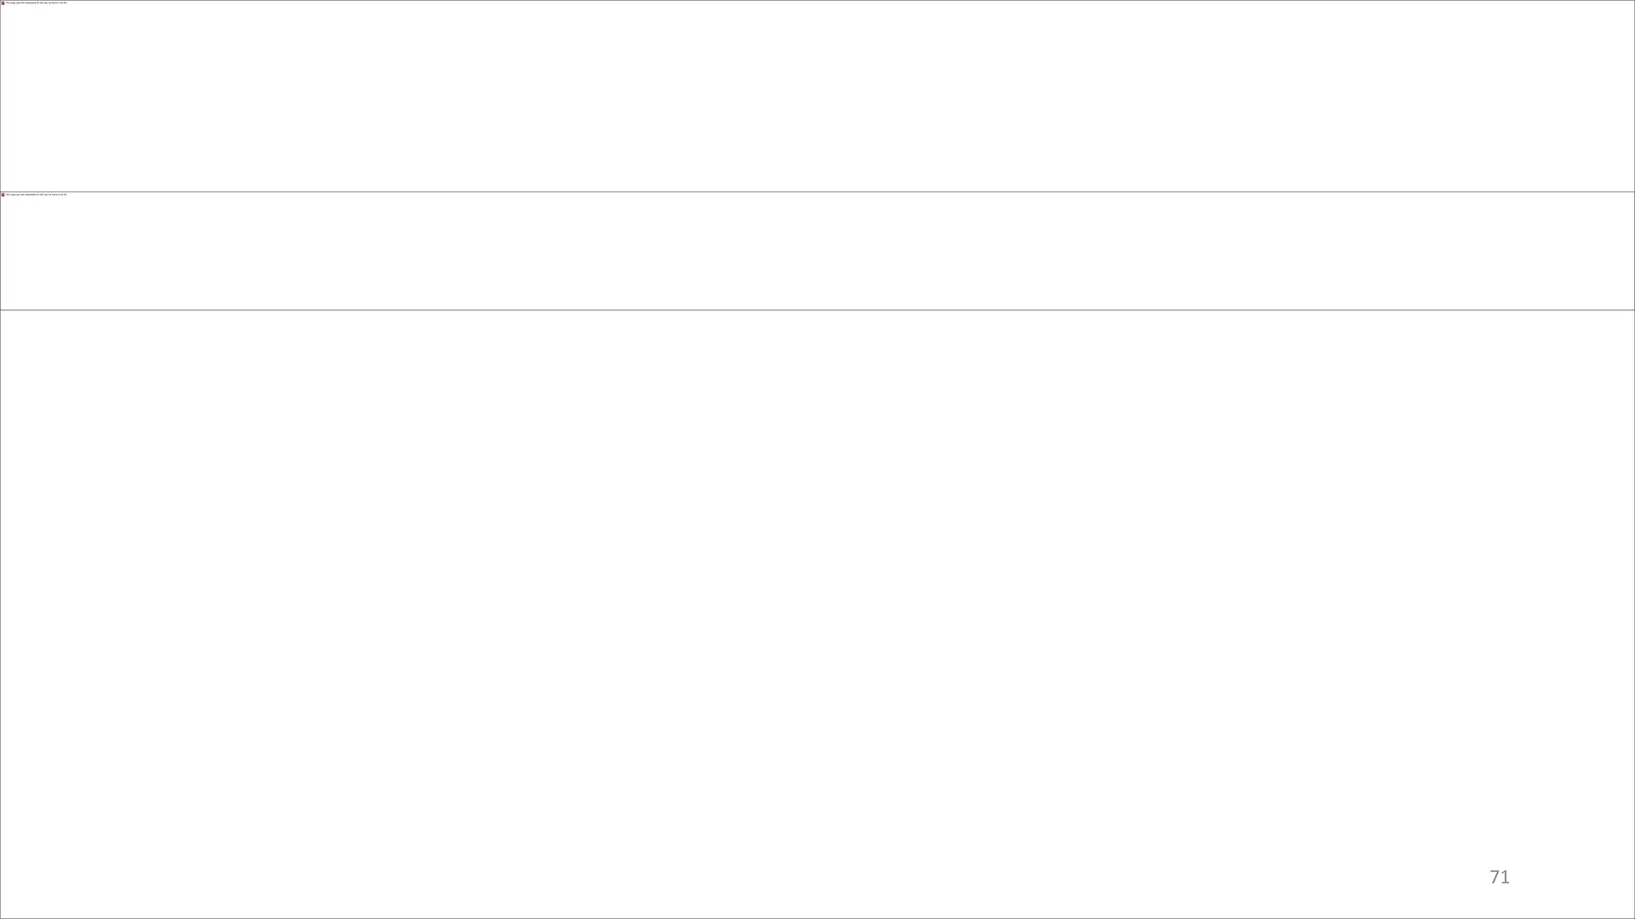Click the empty space directly under second error text
Image resolution: width=1635 pixels, height=919 pixels.
[x=36, y=215]
